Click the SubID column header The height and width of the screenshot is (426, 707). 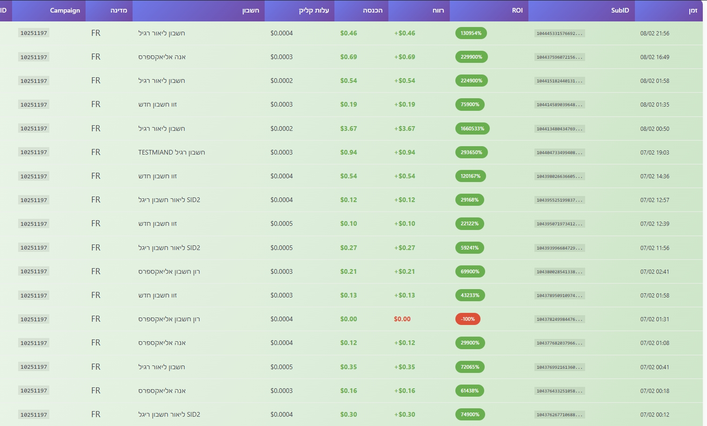[x=620, y=10]
